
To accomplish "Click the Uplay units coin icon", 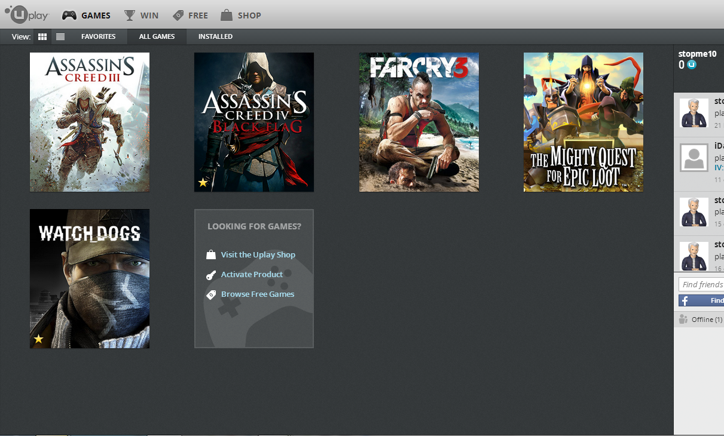I will click(692, 65).
